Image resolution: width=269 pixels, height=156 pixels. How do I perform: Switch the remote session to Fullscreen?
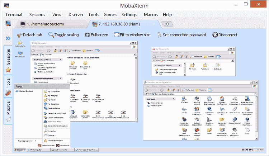[x=87, y=35]
